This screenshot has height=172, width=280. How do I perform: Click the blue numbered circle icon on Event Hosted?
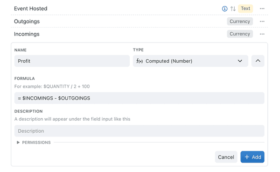[x=224, y=8]
